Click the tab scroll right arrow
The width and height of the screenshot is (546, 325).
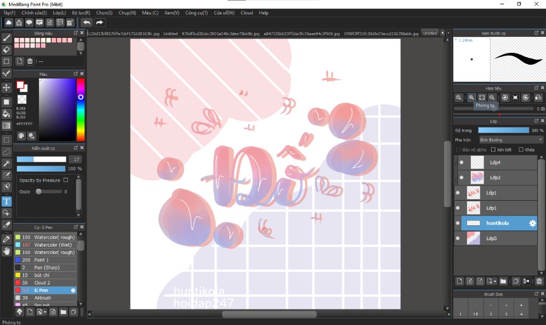[x=448, y=33]
